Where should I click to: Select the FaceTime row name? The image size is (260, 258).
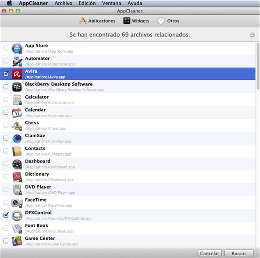(36, 200)
